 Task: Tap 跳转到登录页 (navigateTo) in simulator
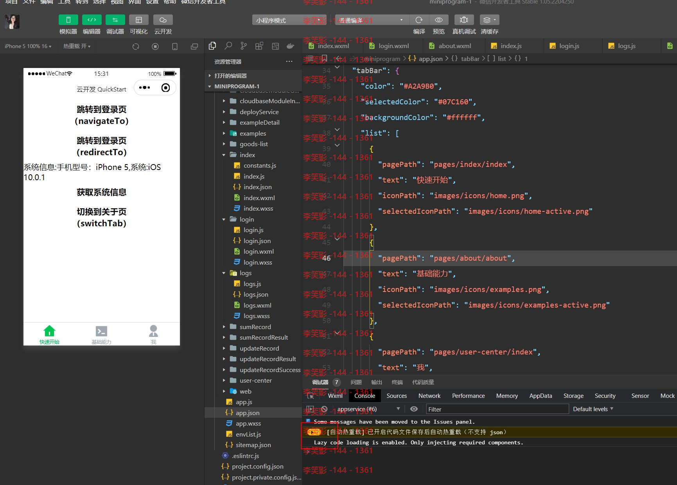click(x=102, y=115)
